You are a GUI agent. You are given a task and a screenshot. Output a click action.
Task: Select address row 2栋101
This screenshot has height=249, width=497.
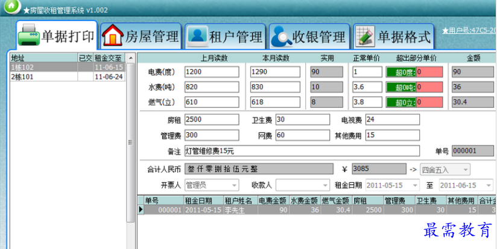68,77
